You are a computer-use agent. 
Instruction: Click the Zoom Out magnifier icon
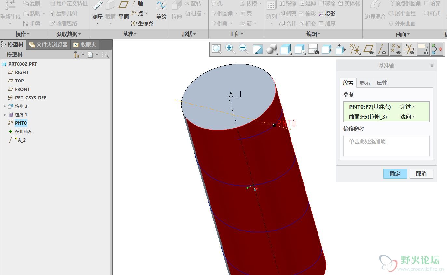pyautogui.click(x=244, y=49)
